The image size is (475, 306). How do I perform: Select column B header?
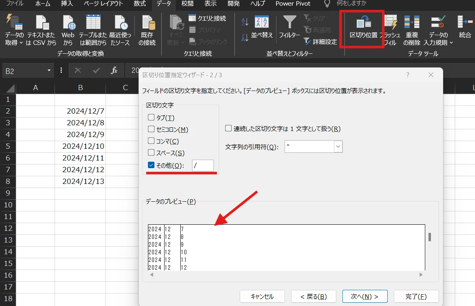click(x=80, y=88)
